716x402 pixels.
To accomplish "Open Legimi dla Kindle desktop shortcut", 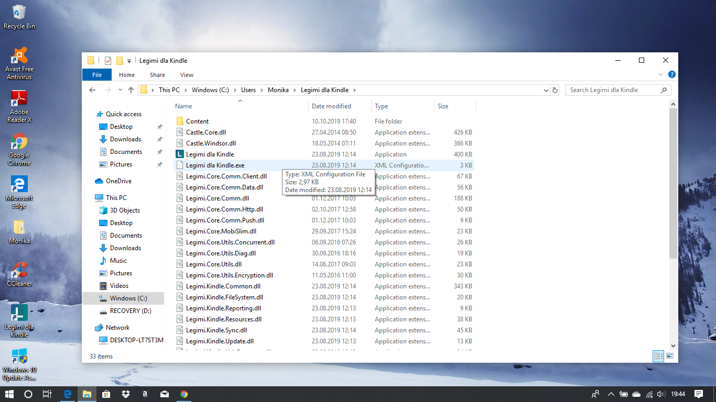I will [19, 321].
